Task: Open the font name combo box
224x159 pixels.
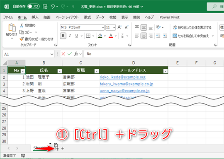Action: click(x=82, y=27)
